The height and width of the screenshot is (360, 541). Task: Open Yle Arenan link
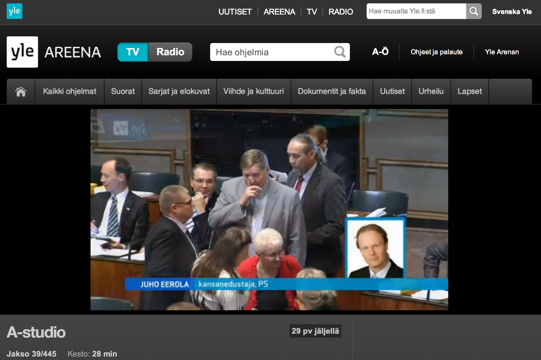[x=502, y=52]
